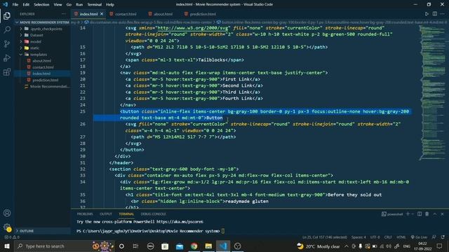Open prediction.html in the explorer tree
Image resolution: width=449 pixels, height=252 pixels.
point(42,80)
